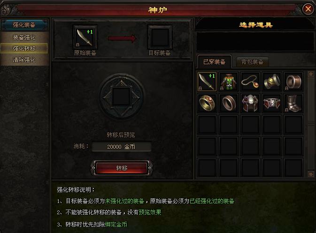Close the 神炉 window
Image resolution: width=316 pixels, height=233 pixels.
point(308,9)
